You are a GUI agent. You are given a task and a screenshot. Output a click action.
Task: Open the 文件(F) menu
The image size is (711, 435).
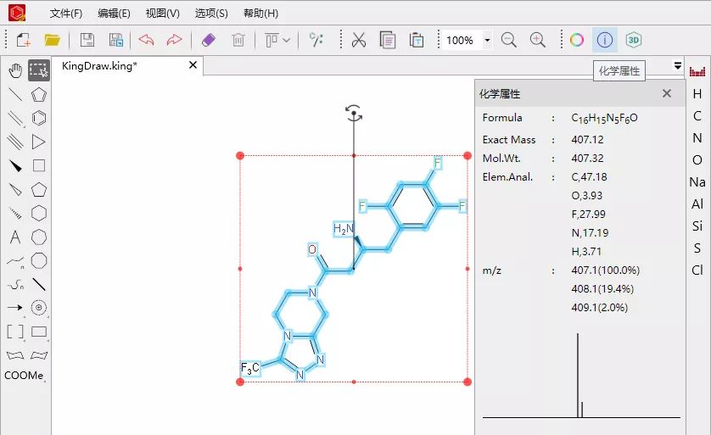66,14
